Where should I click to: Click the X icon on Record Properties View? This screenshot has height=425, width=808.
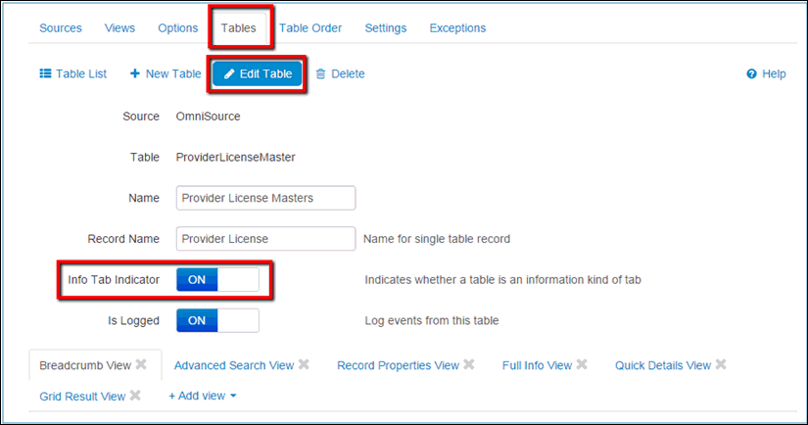tap(469, 364)
